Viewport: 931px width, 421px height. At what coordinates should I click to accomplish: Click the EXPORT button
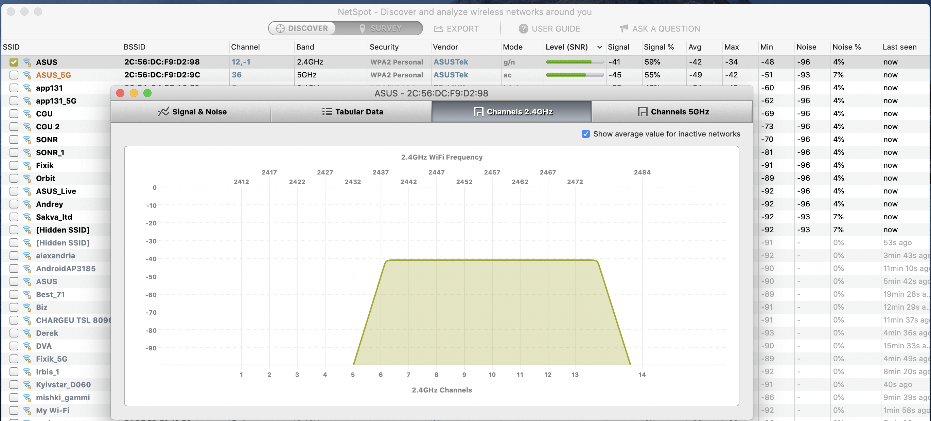click(456, 29)
